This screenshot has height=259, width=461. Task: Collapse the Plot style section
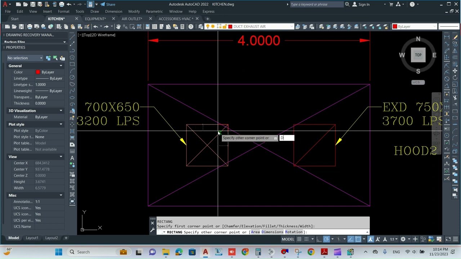tap(61, 124)
